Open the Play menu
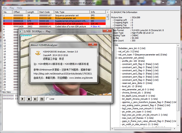This screenshot has width=182, height=133. point(12,8)
